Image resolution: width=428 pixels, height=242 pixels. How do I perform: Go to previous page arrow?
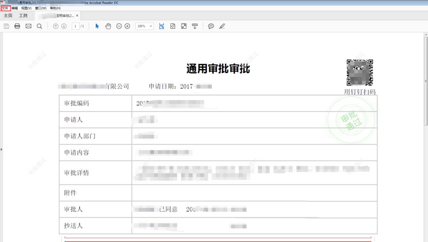coord(55,26)
